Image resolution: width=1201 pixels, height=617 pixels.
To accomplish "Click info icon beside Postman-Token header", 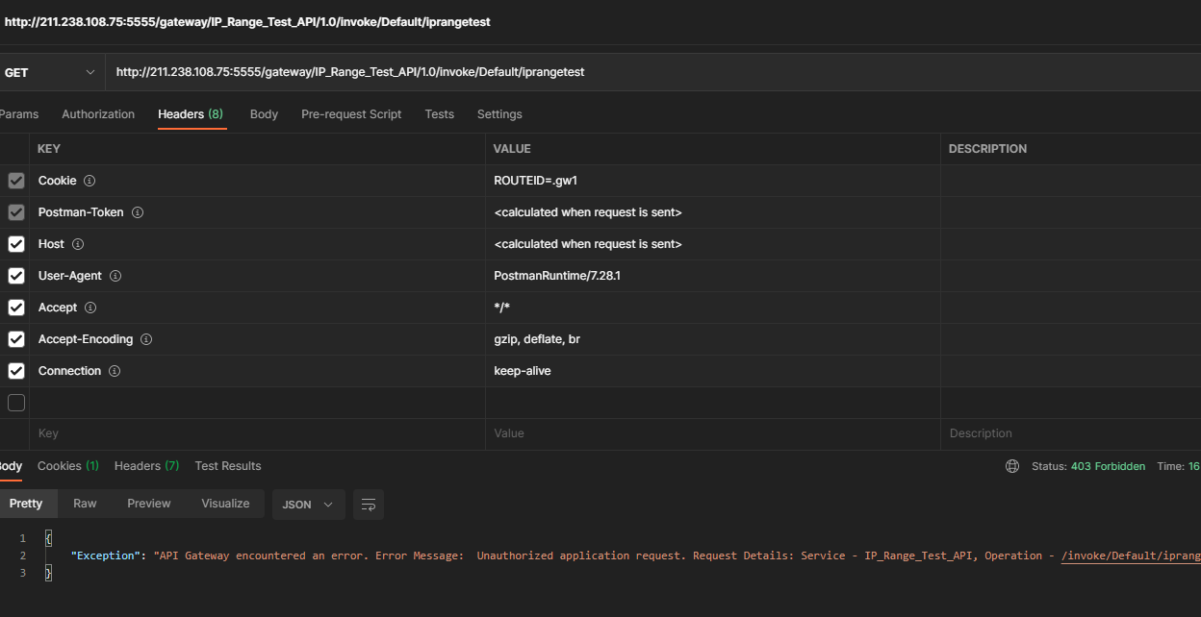I will [138, 212].
